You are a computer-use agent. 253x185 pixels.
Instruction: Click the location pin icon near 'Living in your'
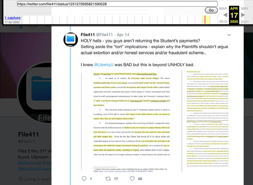[x=21, y=179]
